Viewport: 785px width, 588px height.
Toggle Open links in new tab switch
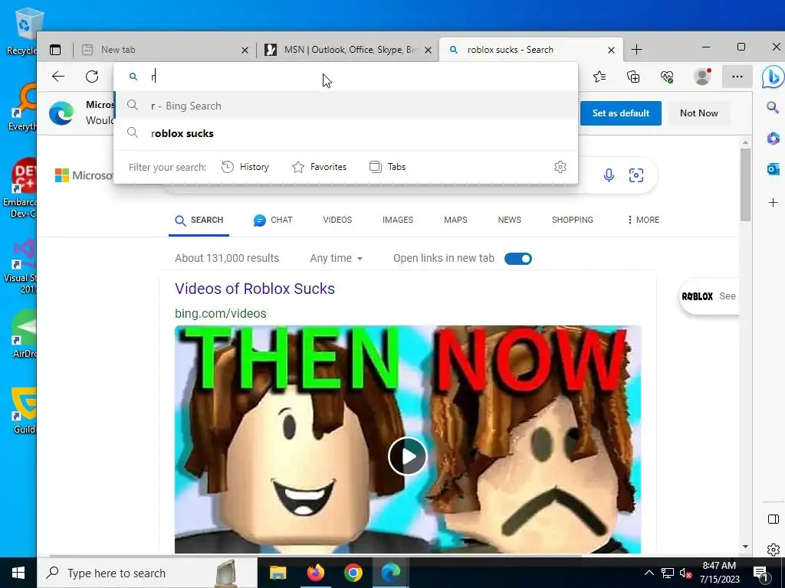click(x=518, y=259)
